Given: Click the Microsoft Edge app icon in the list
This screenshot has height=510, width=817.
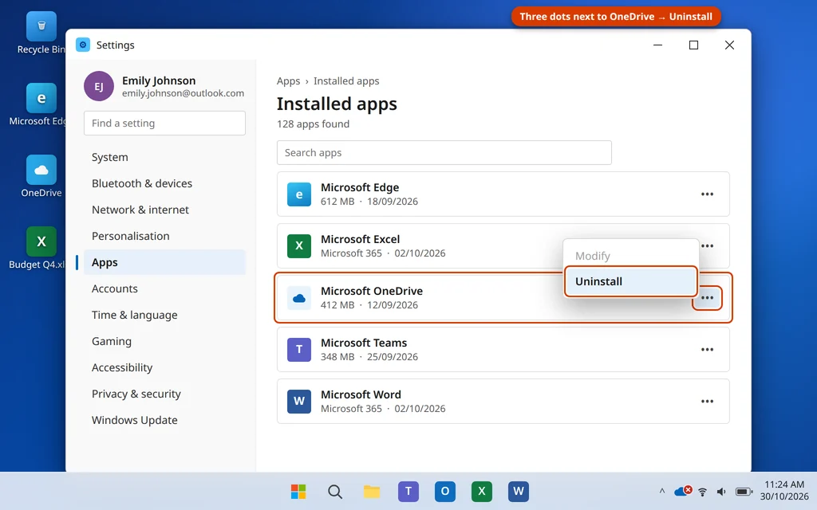Looking at the screenshot, I should (299, 194).
